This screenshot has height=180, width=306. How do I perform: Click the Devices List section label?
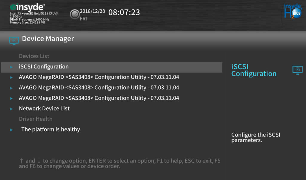pos(34,56)
